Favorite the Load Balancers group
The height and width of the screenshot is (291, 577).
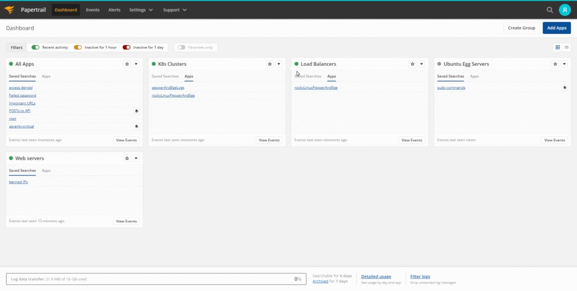click(412, 64)
